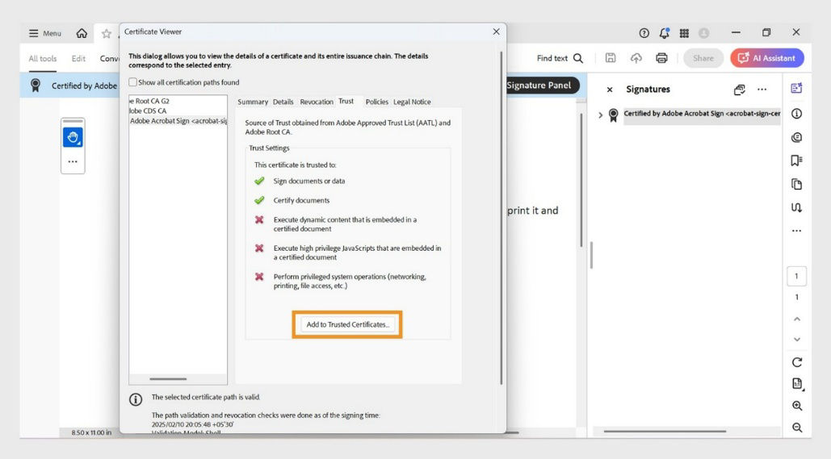Click the cloud upload icon
The width and height of the screenshot is (831, 459).
(x=636, y=58)
